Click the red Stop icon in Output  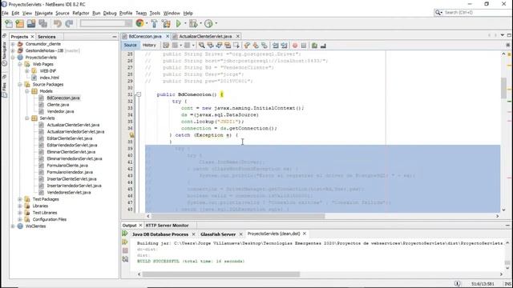point(125,250)
